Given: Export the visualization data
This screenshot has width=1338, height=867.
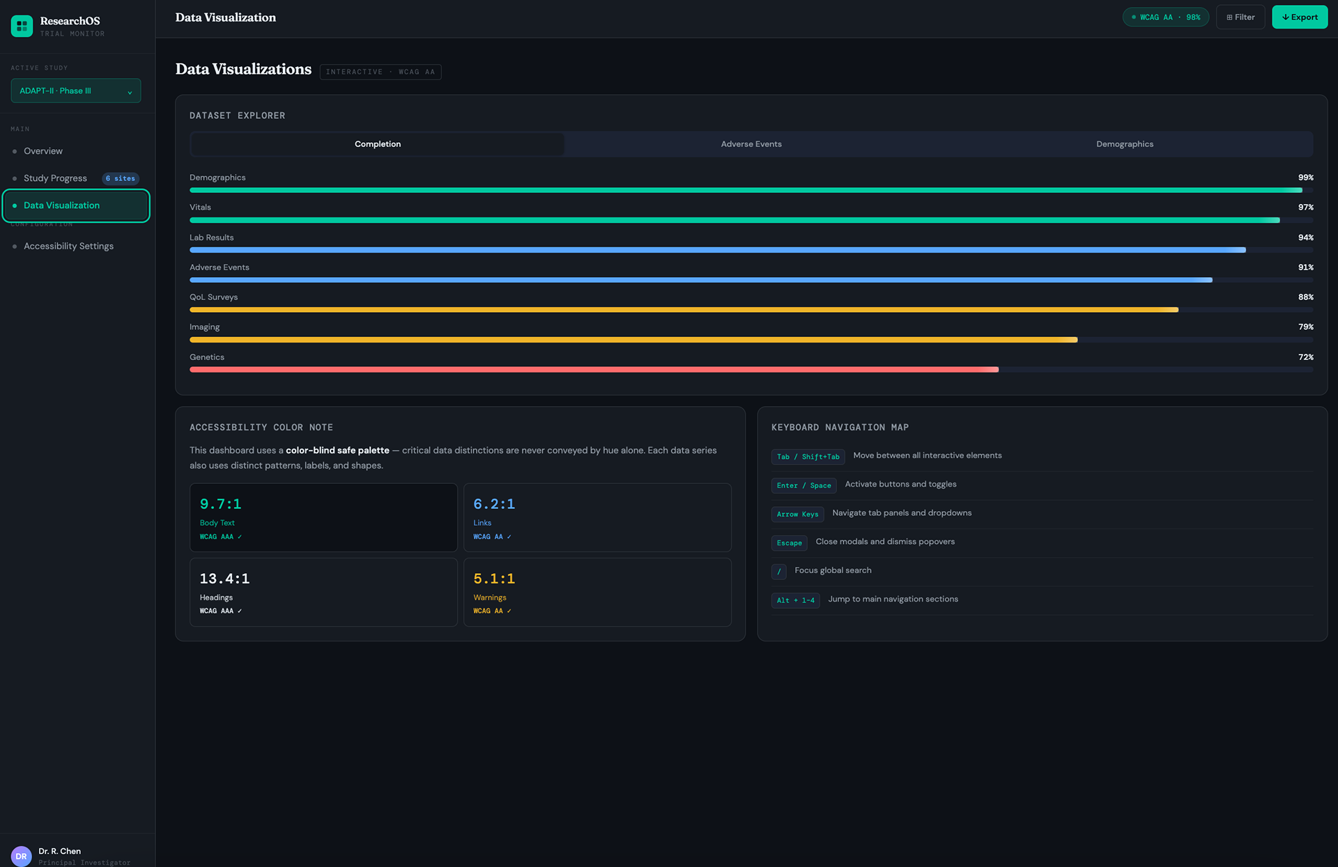Looking at the screenshot, I should coord(1299,17).
